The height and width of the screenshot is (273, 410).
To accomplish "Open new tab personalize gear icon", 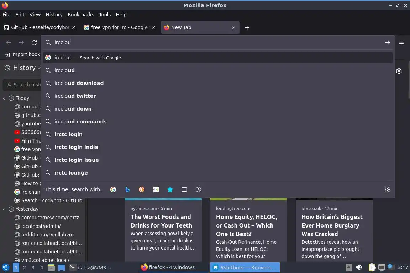I will pyautogui.click(x=399, y=71).
